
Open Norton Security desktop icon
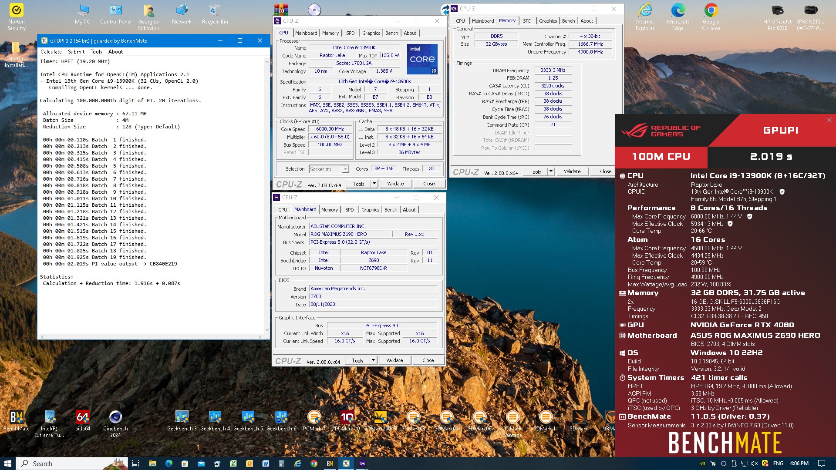16,17
